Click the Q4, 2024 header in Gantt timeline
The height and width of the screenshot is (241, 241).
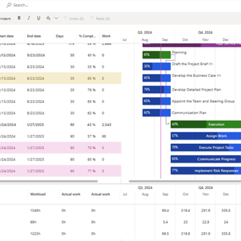point(205,32)
